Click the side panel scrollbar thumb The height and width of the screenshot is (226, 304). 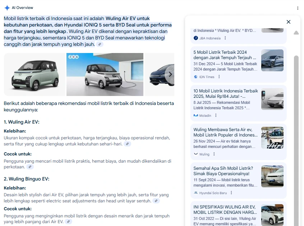click(x=296, y=141)
